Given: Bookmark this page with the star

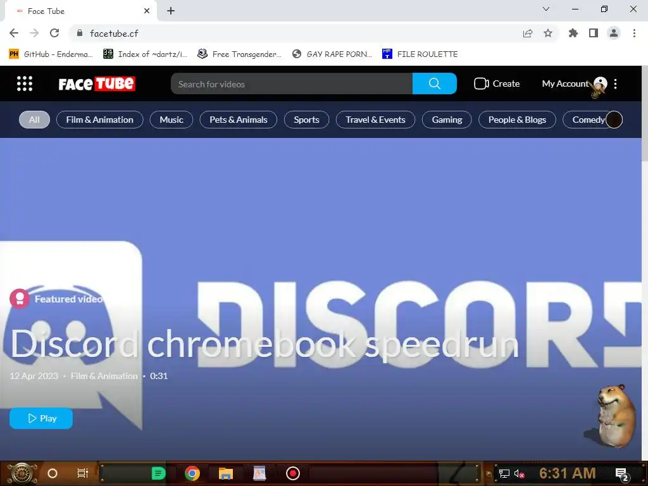Looking at the screenshot, I should [x=548, y=33].
